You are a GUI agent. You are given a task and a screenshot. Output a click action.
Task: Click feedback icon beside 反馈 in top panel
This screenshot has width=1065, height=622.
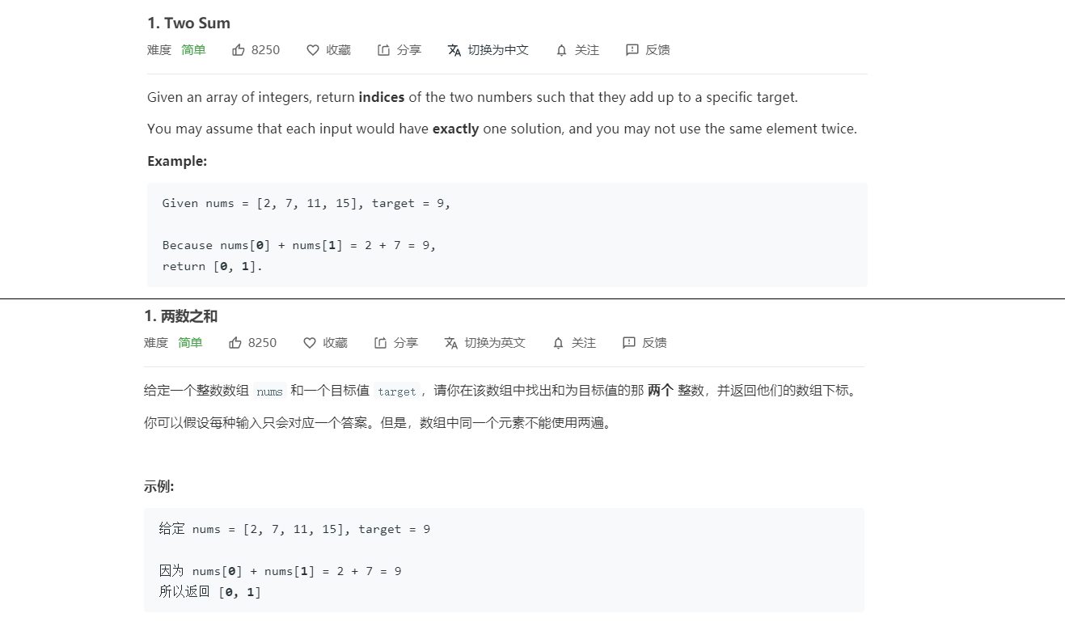tap(632, 50)
